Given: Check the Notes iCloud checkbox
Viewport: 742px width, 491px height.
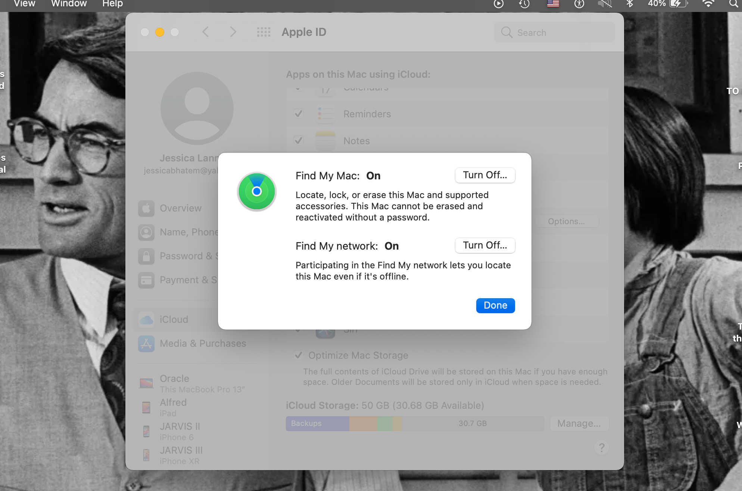Looking at the screenshot, I should coord(299,141).
